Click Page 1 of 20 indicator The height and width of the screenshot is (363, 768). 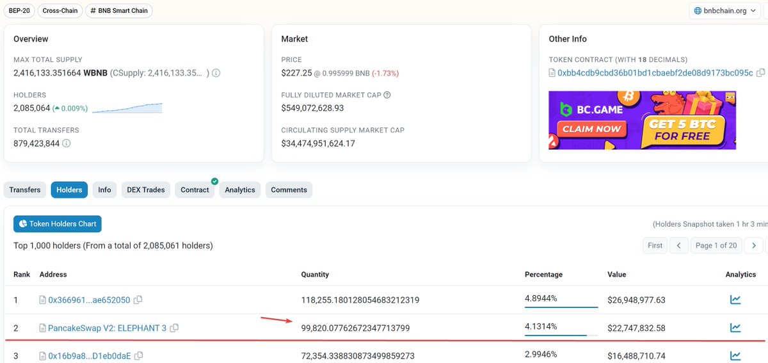716,245
